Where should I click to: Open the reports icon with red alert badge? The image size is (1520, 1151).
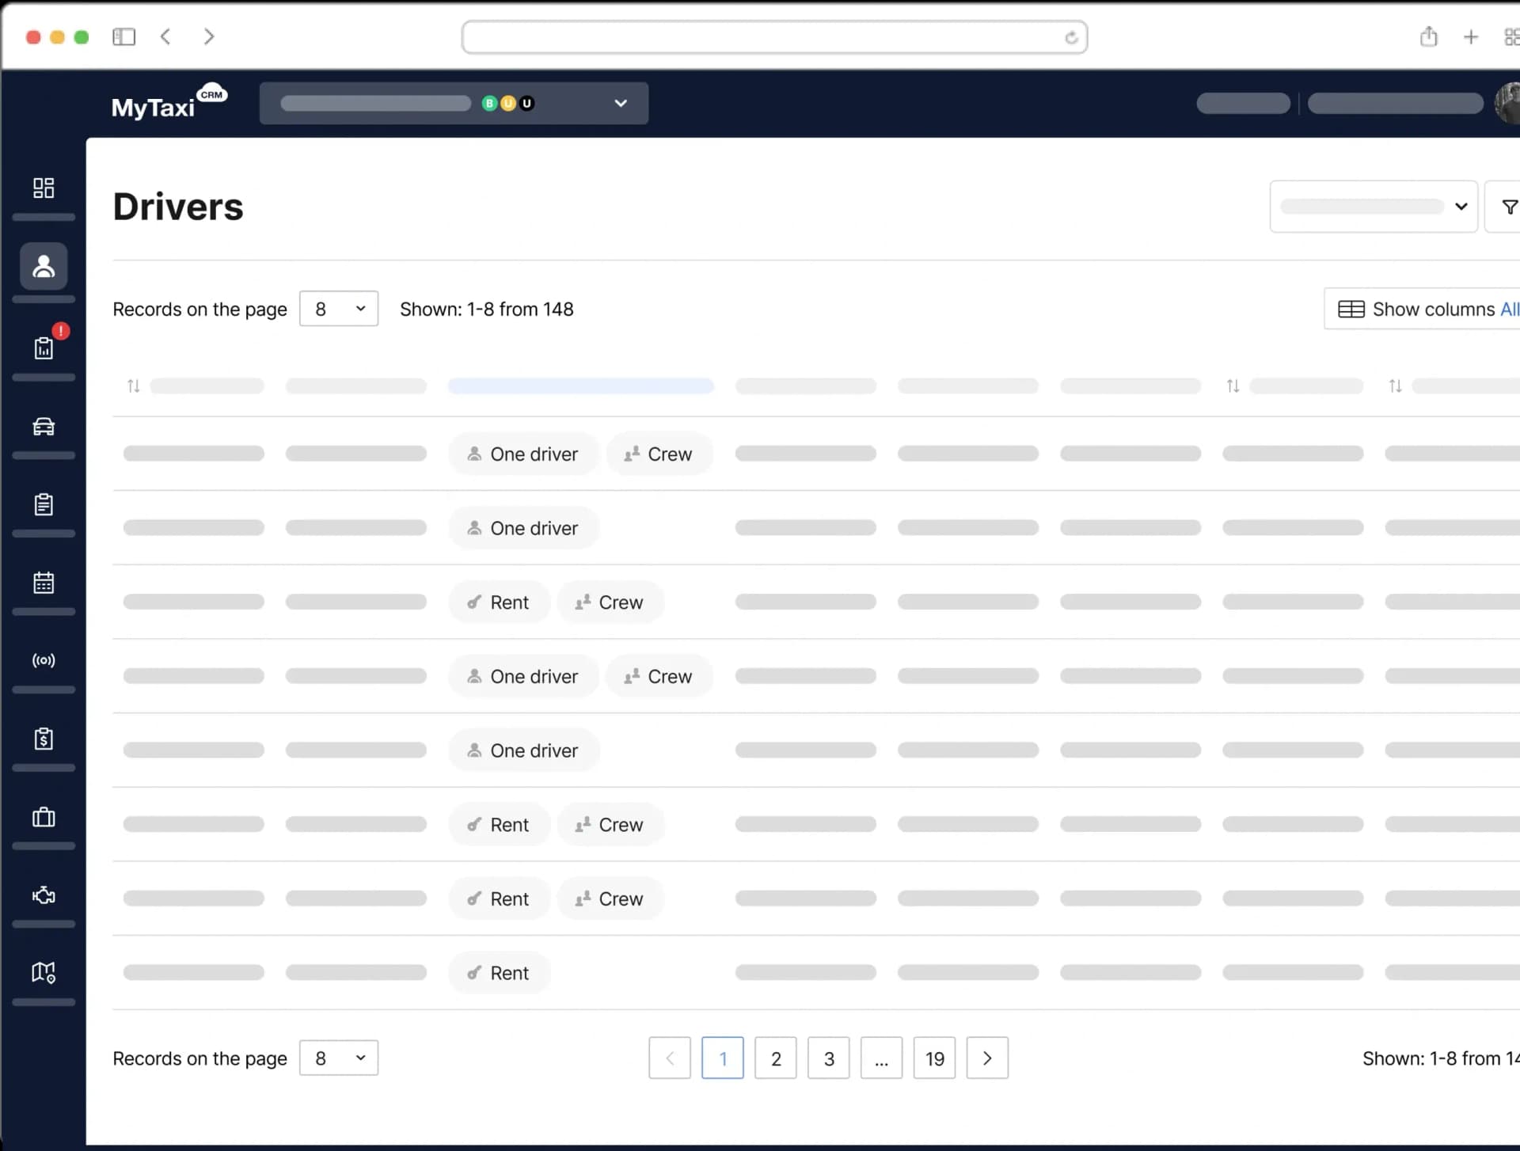tap(44, 348)
